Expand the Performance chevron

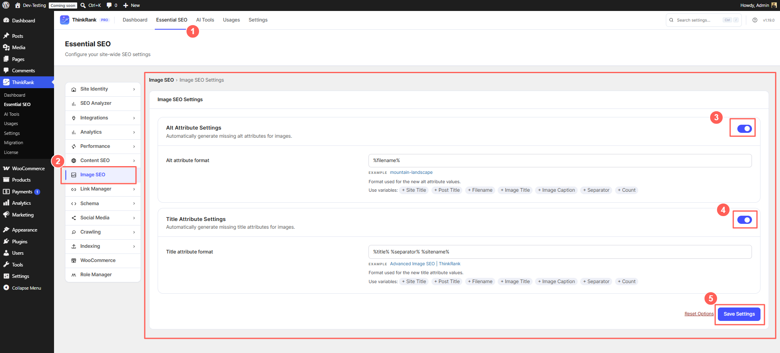click(x=134, y=146)
